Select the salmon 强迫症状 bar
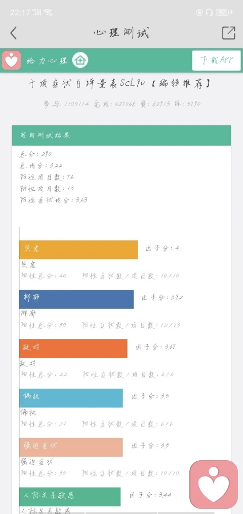 [x=71, y=447]
